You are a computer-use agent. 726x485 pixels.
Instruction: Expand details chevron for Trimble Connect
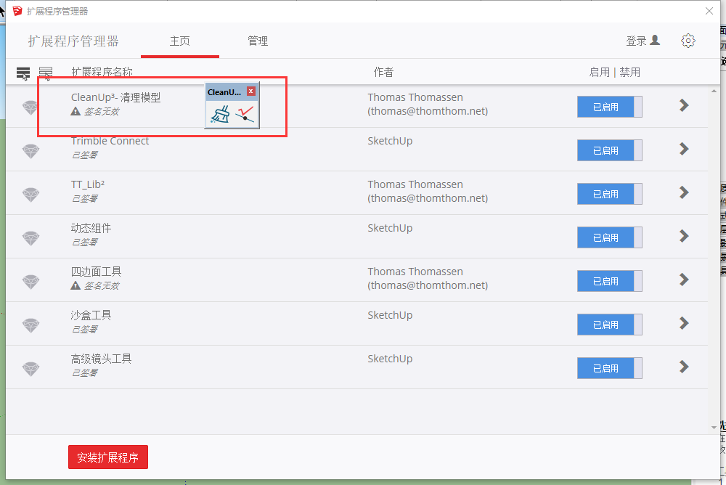tap(684, 149)
